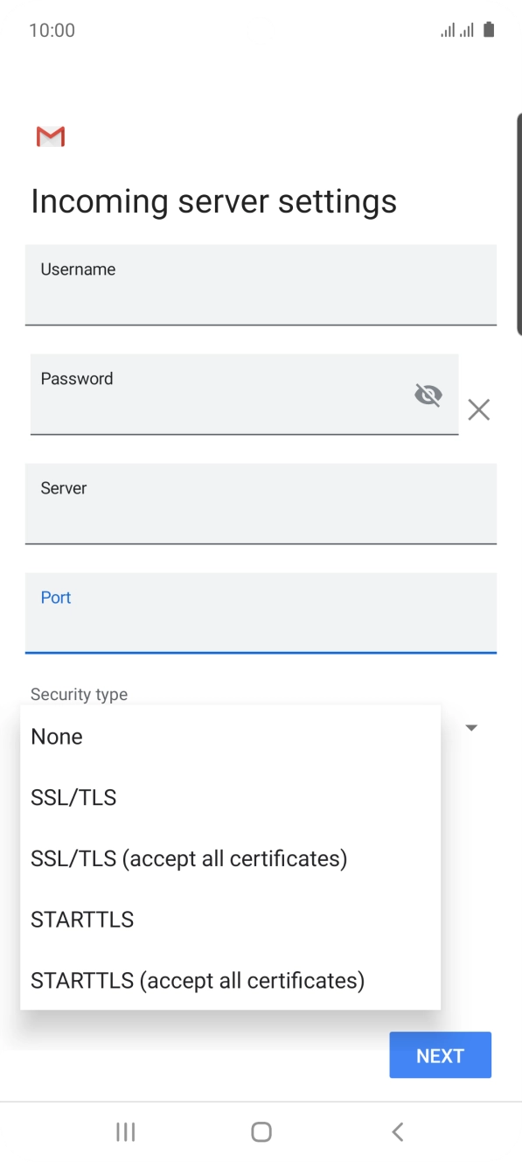Select None security option

[230, 737]
